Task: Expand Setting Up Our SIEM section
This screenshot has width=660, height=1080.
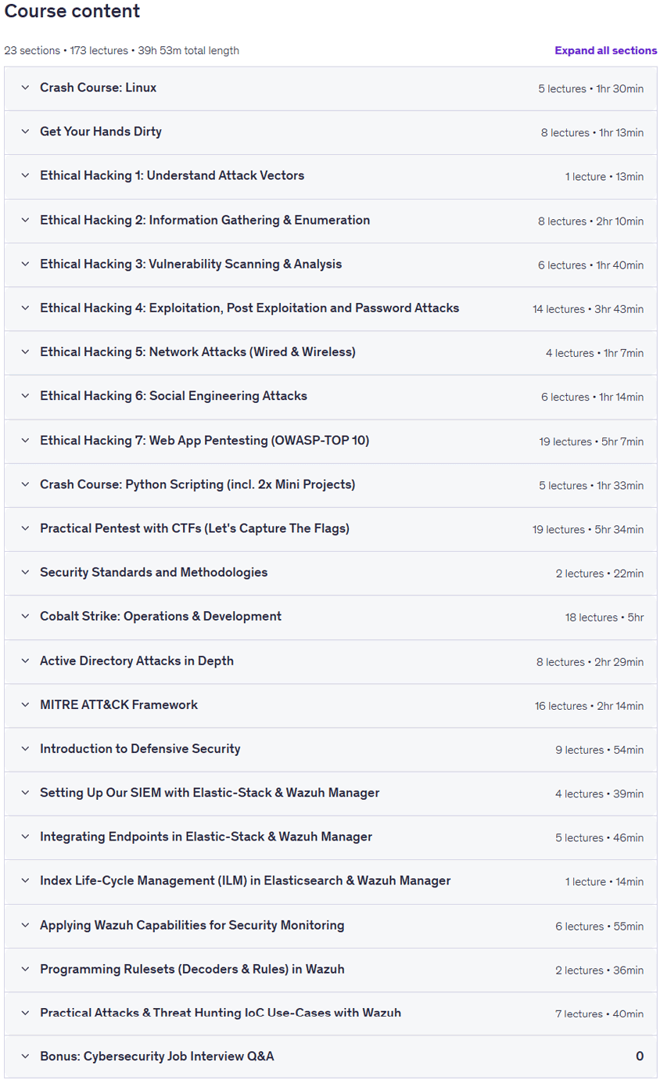Action: [x=330, y=793]
